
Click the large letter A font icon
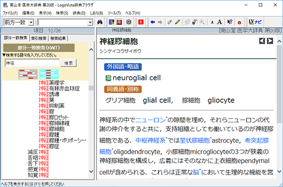(x=220, y=22)
